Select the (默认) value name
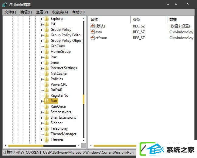 click(x=100, y=26)
